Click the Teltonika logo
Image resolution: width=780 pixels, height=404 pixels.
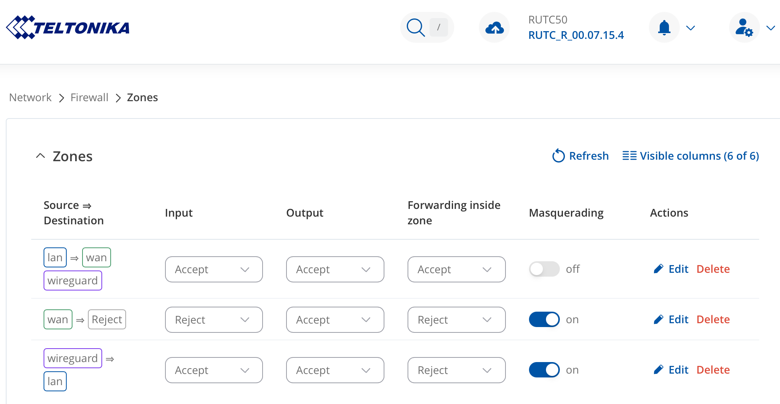pyautogui.click(x=68, y=27)
